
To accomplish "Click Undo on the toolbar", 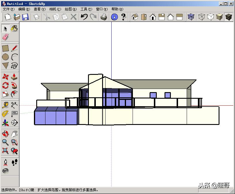I will click(x=84, y=17).
